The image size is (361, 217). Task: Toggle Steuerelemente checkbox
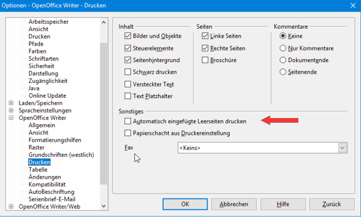tap(128, 48)
